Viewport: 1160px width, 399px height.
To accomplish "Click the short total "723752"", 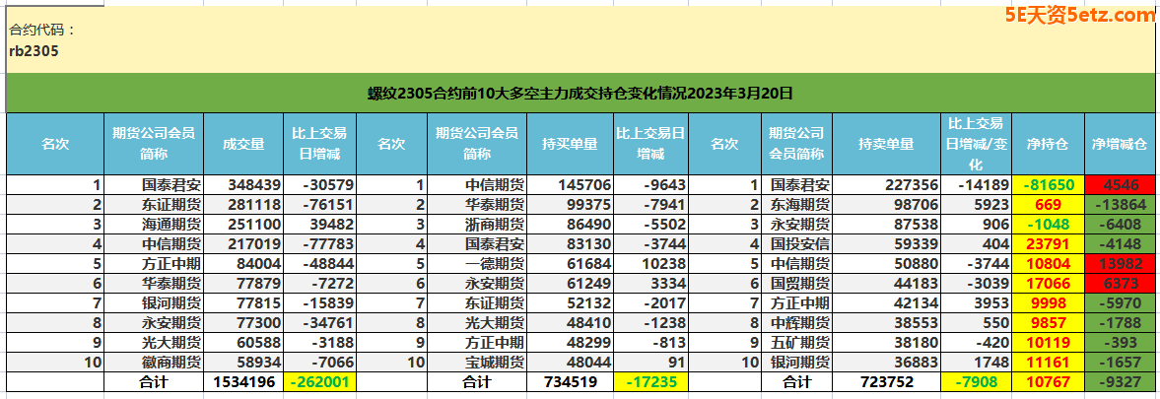I will [x=886, y=382].
